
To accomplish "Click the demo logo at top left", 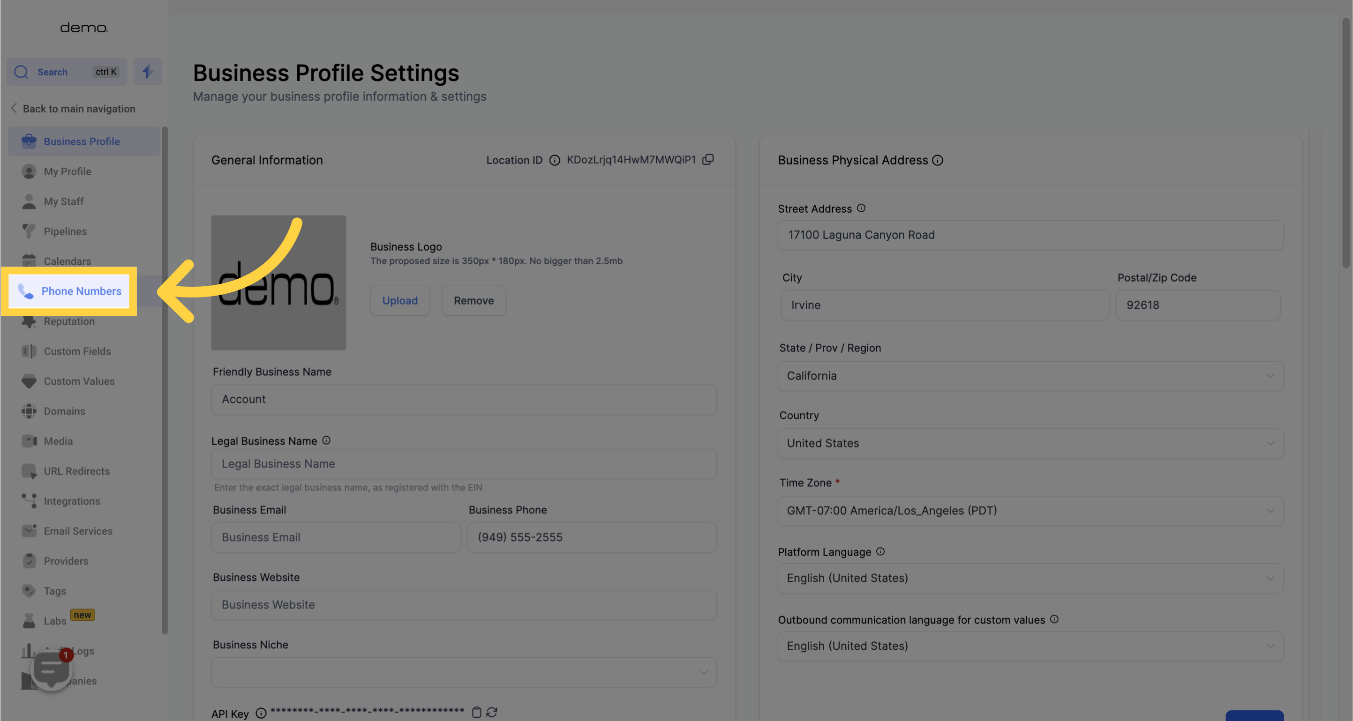I will pyautogui.click(x=84, y=27).
